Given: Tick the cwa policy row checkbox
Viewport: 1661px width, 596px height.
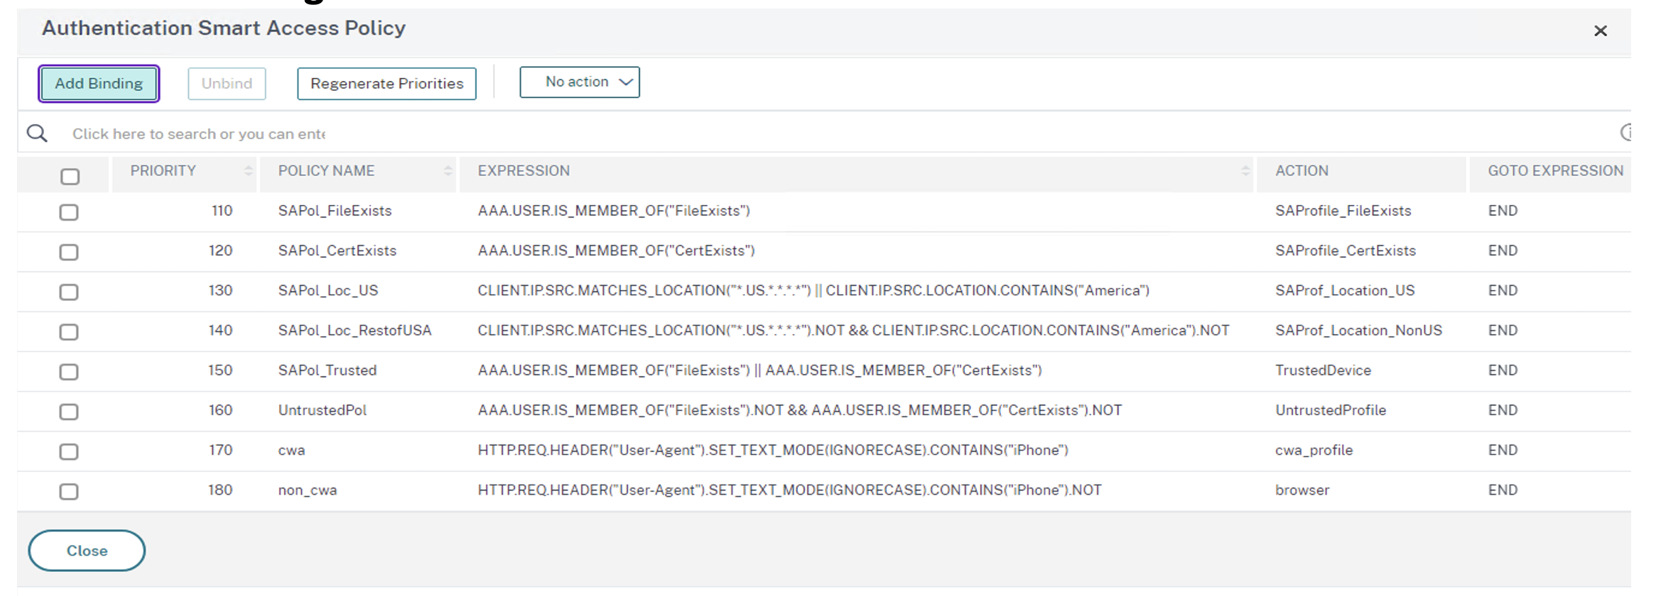Looking at the screenshot, I should (x=69, y=451).
